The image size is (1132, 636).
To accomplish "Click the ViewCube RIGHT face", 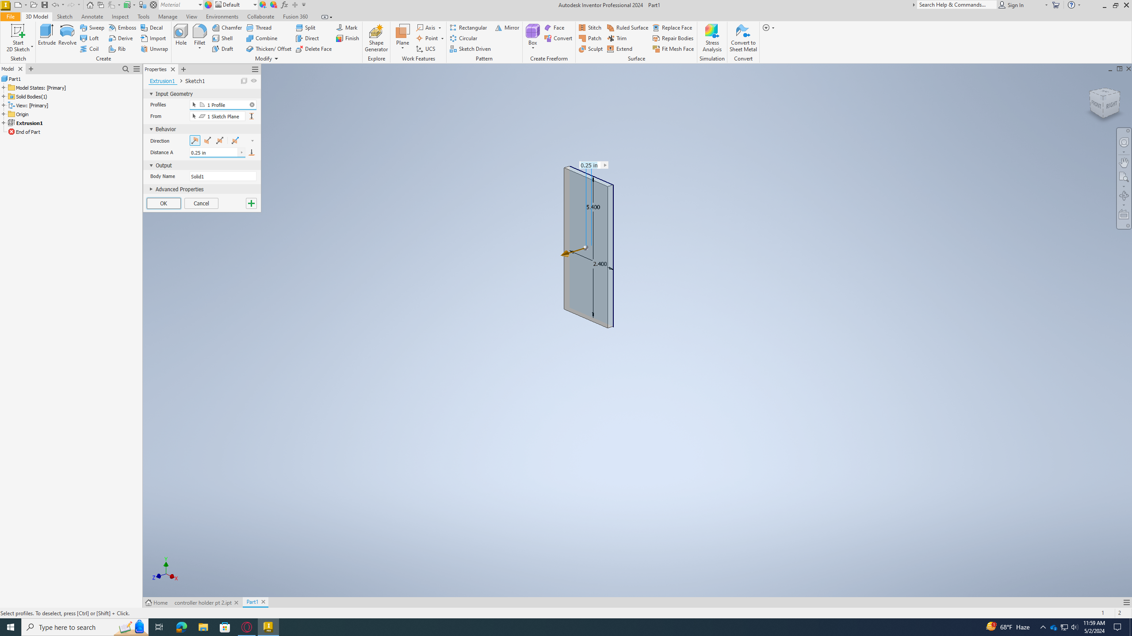I will point(1113,105).
